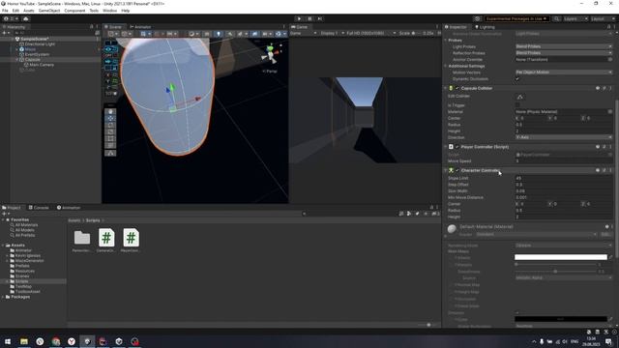The width and height of the screenshot is (619, 348).
Task: Switch to the Animator tab
Action: coord(140,27)
